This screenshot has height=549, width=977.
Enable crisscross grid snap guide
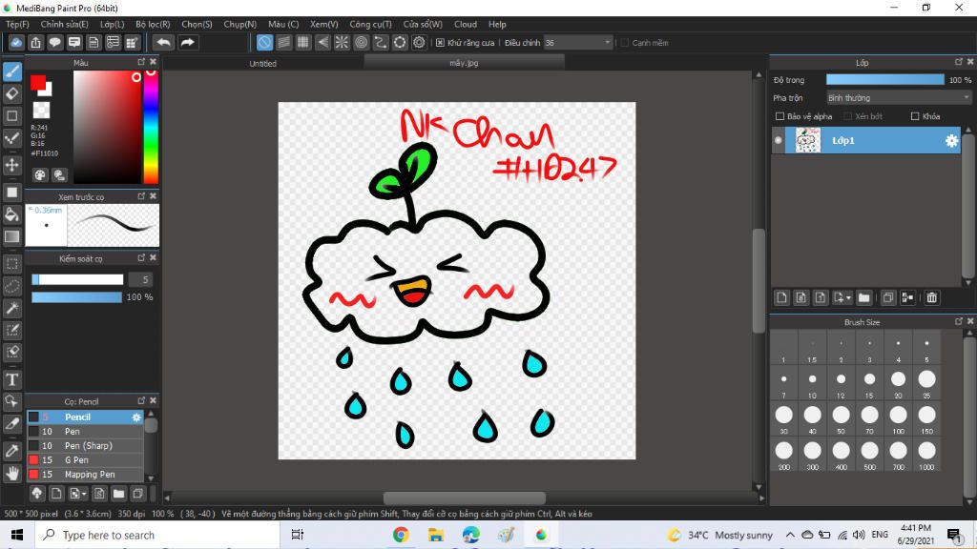(302, 42)
